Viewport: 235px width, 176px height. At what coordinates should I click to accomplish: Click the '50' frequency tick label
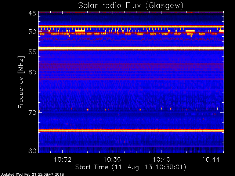click(32, 32)
